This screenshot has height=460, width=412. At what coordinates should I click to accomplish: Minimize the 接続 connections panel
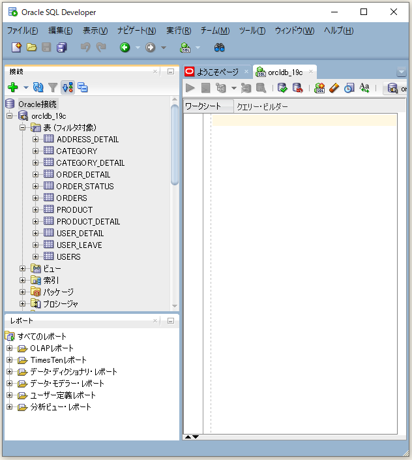tap(171, 72)
